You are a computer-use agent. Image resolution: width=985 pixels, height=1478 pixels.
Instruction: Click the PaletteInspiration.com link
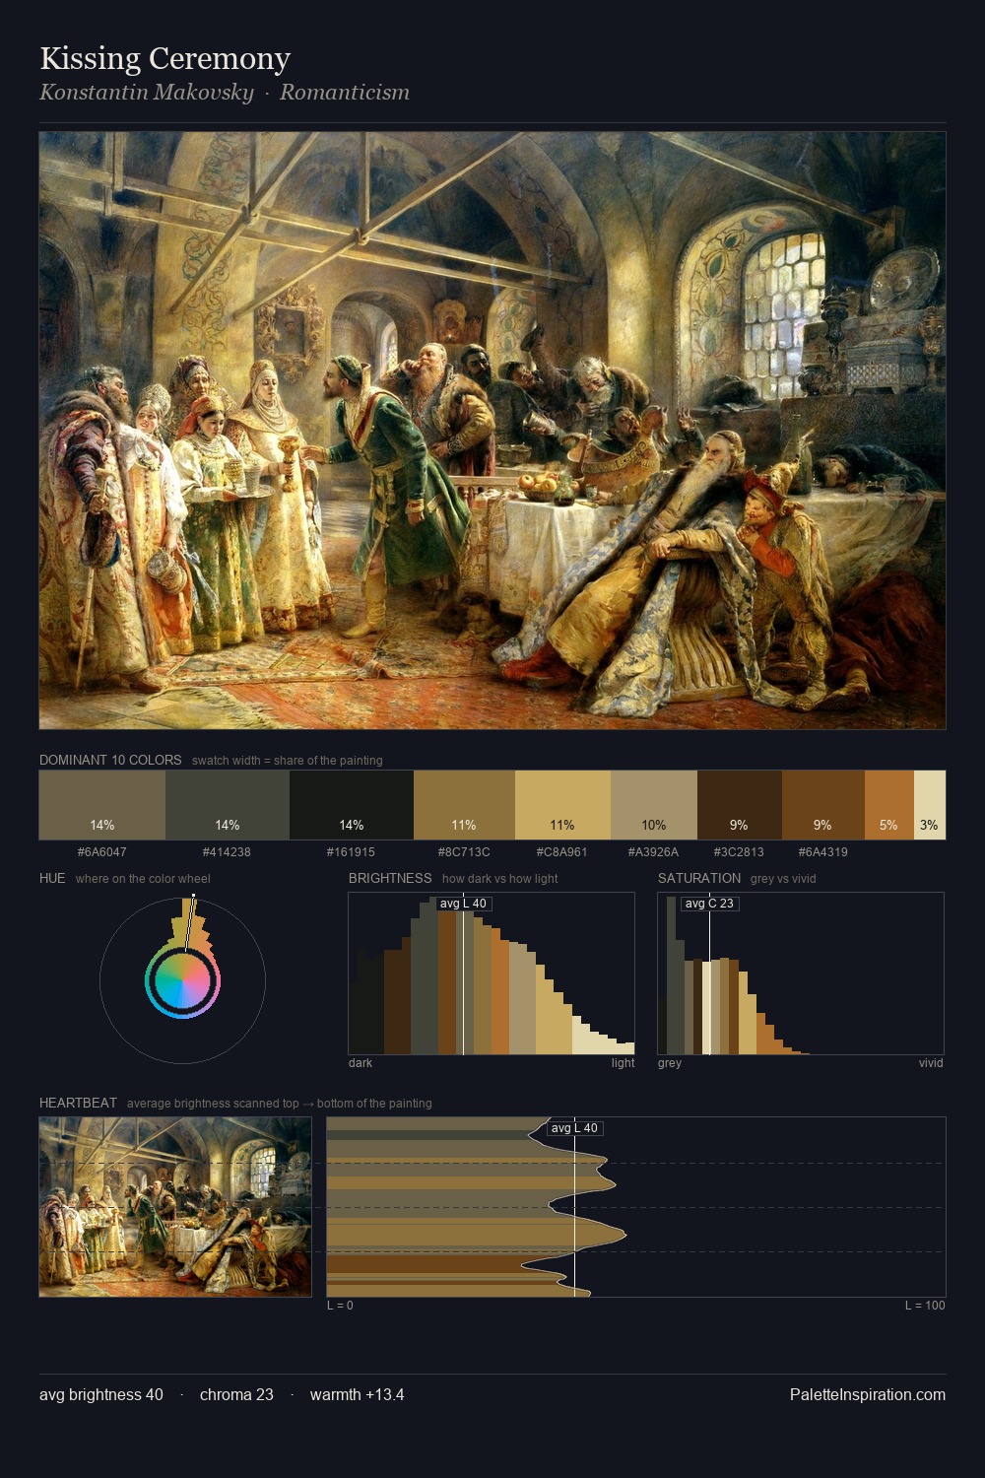coord(868,1394)
